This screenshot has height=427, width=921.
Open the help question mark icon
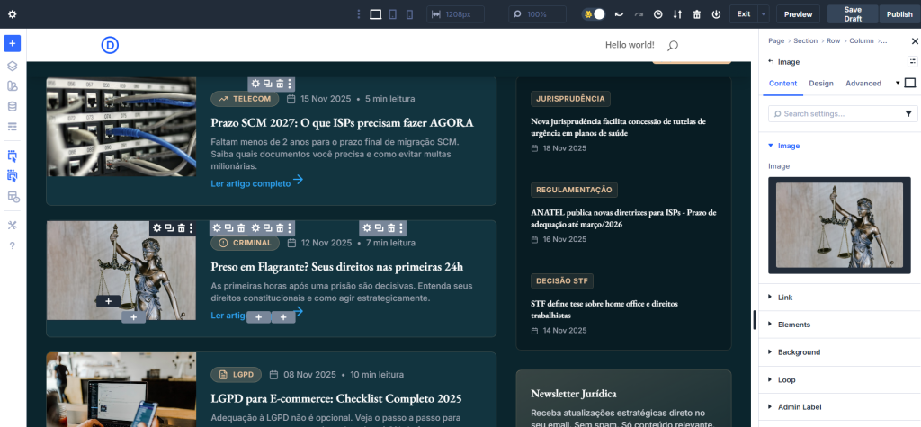tap(13, 245)
